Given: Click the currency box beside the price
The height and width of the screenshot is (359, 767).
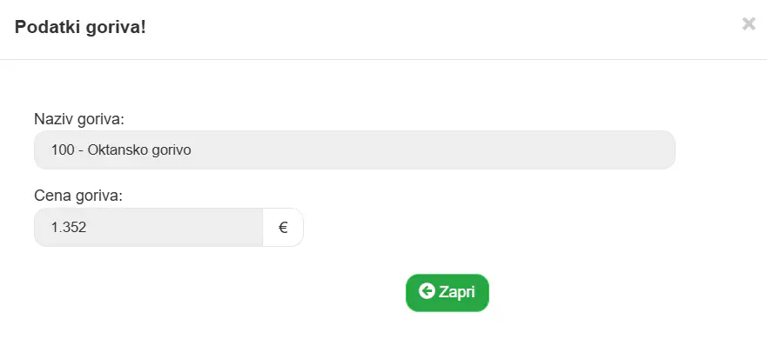Looking at the screenshot, I should (283, 227).
